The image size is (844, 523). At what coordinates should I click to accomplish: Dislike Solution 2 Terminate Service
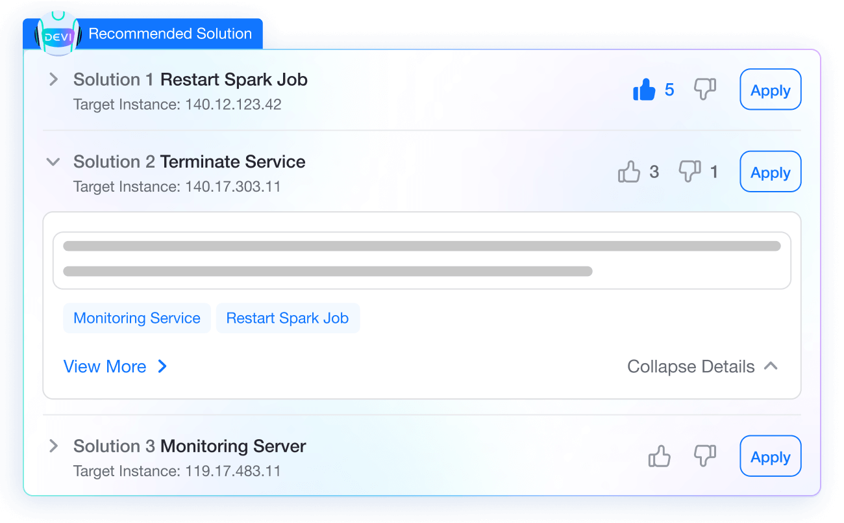tap(689, 172)
